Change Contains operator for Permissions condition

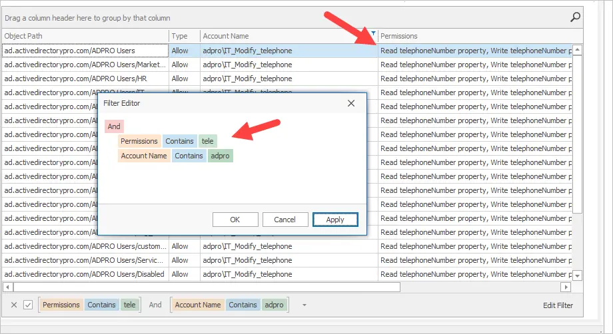click(x=179, y=141)
